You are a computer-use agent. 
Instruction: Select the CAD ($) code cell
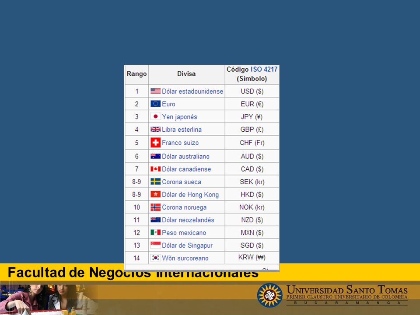pos(252,169)
